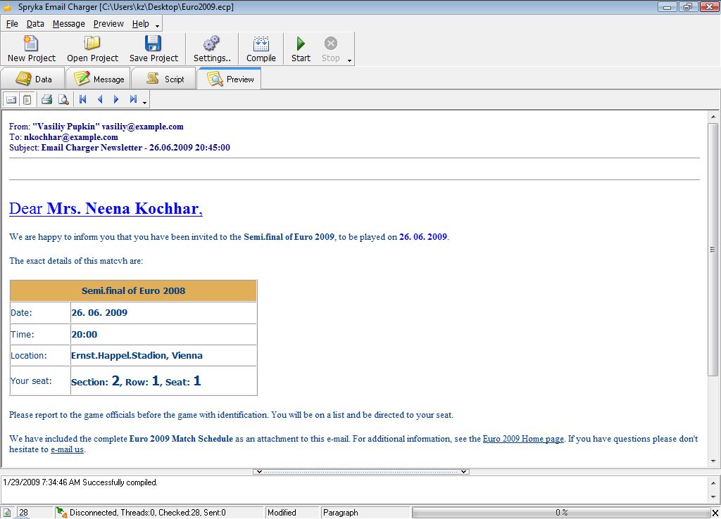The width and height of the screenshot is (721, 519).
Task: Click Paragraph status bar entry
Action: pos(340,513)
